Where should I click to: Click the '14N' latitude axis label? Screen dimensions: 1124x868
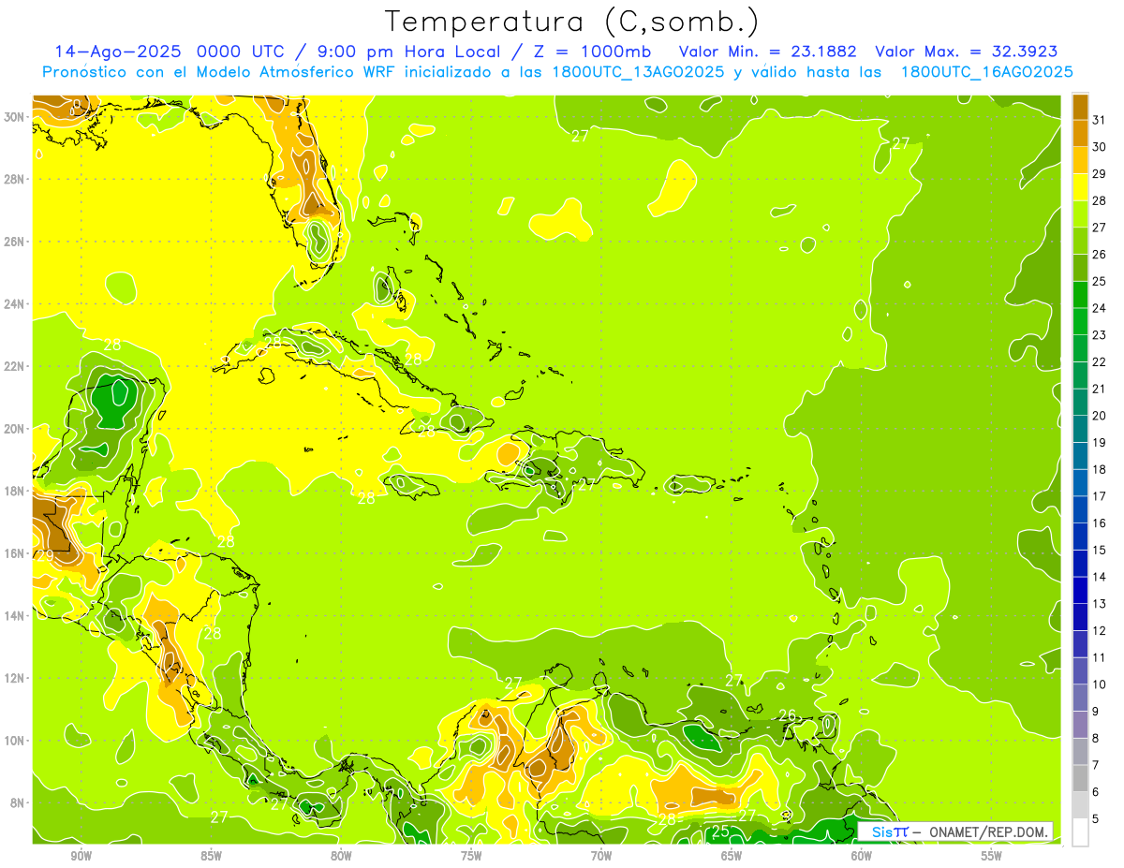pyautogui.click(x=15, y=616)
